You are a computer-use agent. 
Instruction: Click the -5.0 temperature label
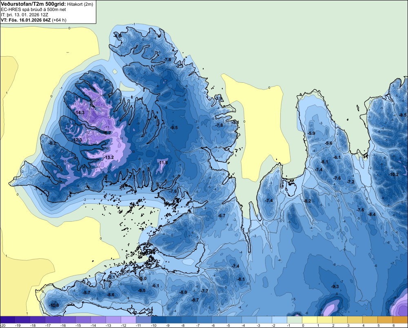coord(143,278)
